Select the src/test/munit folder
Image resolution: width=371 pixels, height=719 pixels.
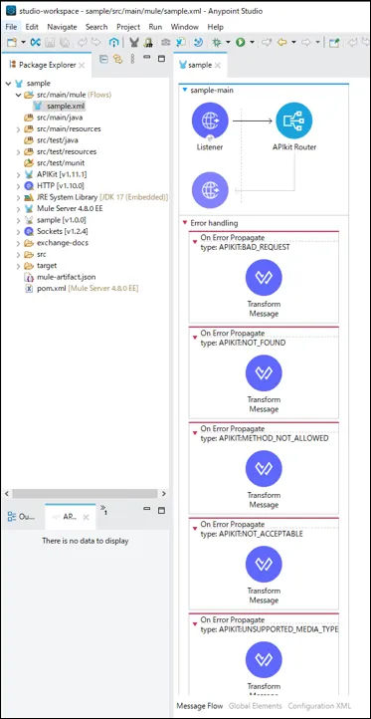(x=54, y=162)
